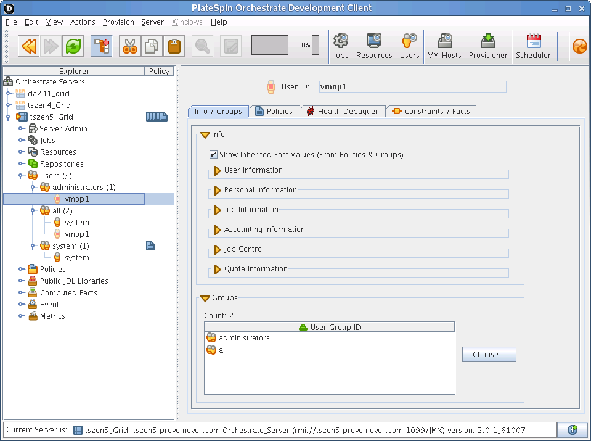591x441 pixels.
Task: Open the Resources monitor
Action: (374, 46)
